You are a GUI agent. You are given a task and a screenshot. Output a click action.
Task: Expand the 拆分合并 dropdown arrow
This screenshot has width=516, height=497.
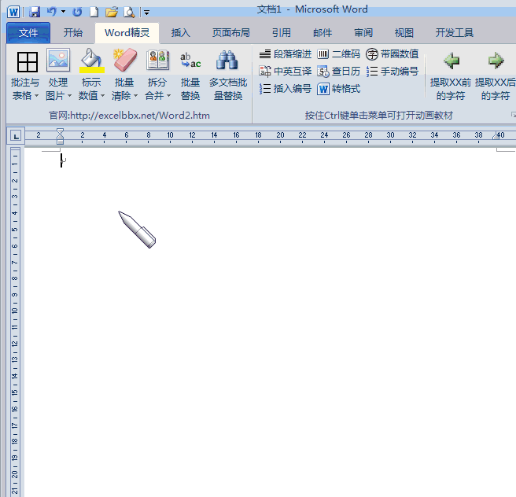pos(169,96)
